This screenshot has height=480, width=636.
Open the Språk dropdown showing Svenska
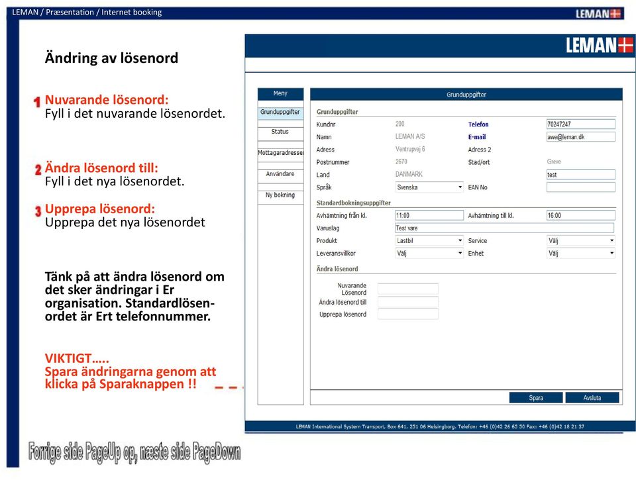429,187
